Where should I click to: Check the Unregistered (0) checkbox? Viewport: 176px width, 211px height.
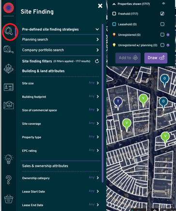click(162, 35)
